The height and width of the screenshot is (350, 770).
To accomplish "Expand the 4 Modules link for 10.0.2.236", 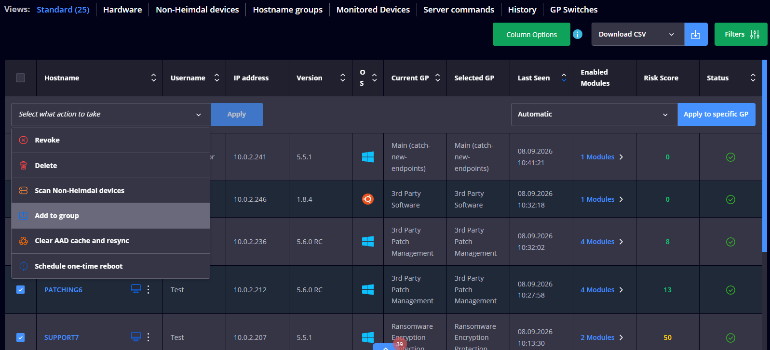I will pyautogui.click(x=602, y=242).
